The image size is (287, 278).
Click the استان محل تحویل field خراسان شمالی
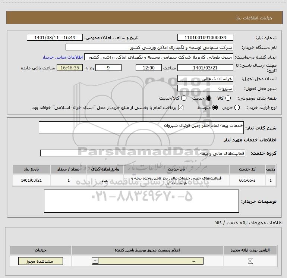[205, 79]
